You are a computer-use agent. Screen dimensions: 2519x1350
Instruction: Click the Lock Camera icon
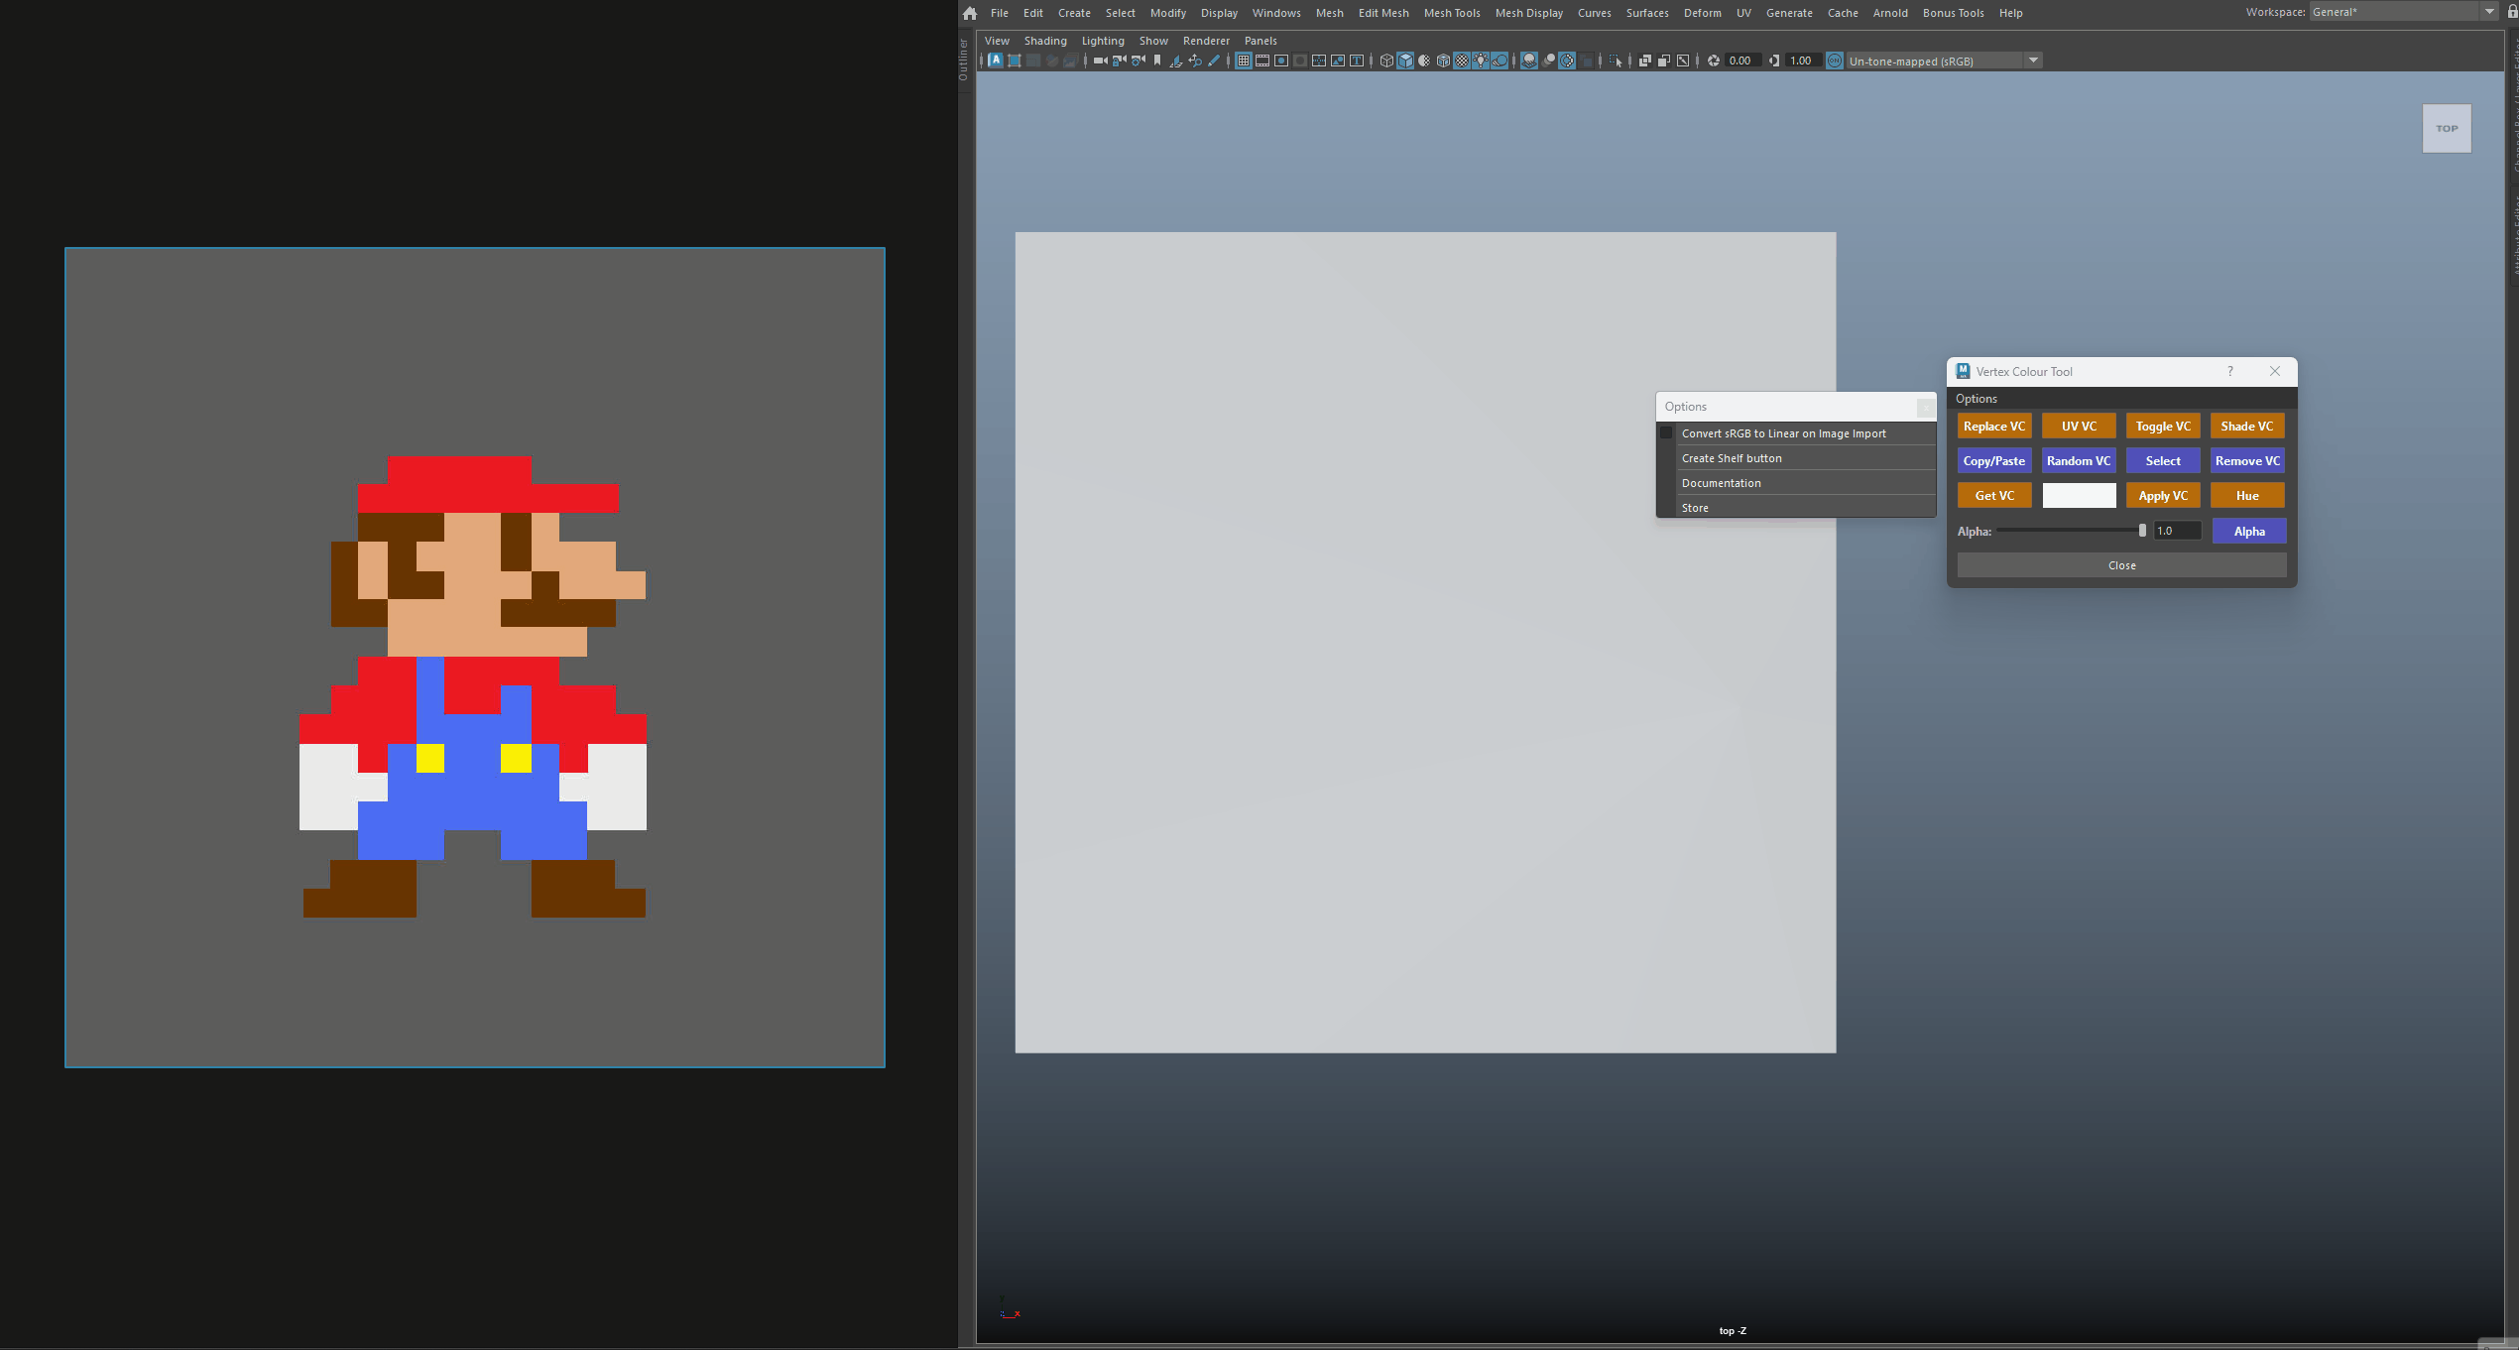coord(1120,61)
